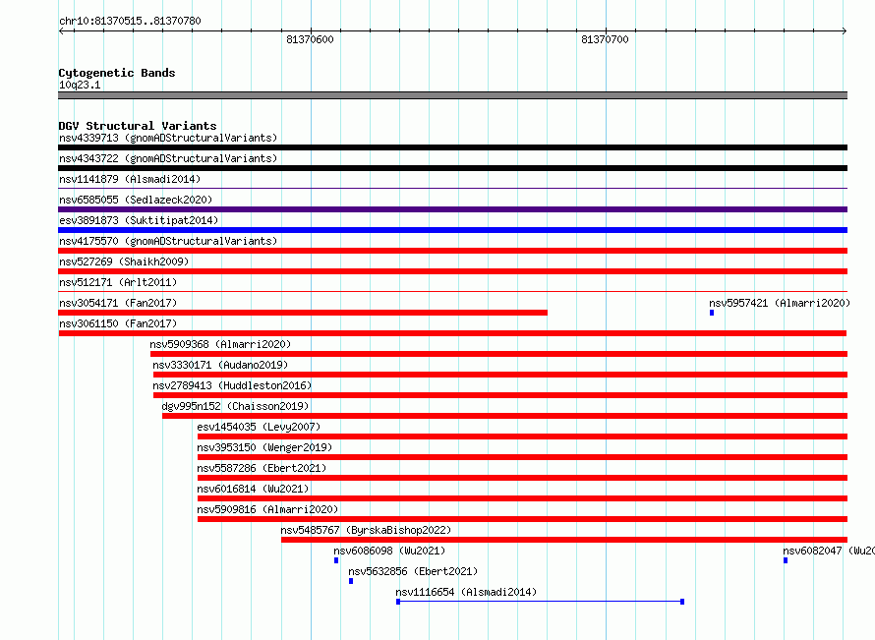Image resolution: width=875 pixels, height=640 pixels.
Task: Open the nsv5909368 Almarri2020 variant
Action: [220, 344]
